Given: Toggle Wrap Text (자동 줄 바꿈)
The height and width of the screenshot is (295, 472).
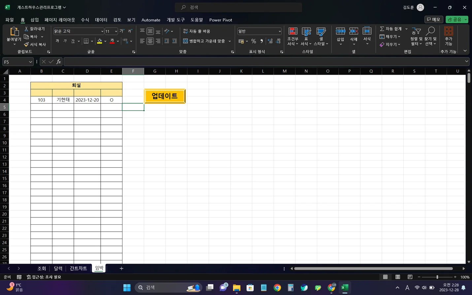Looking at the screenshot, I should pyautogui.click(x=196, y=31).
